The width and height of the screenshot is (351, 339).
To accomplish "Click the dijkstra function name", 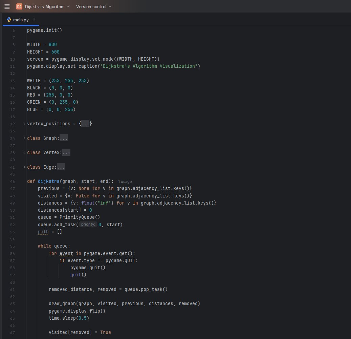I will 49,182.
